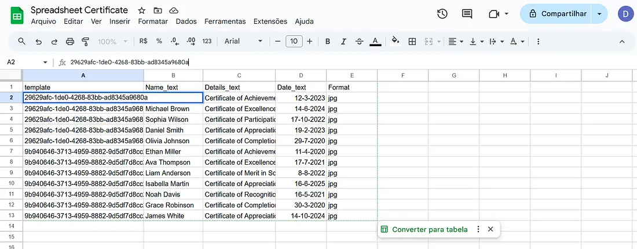Open the Arquivo menu
The width and height of the screenshot is (637, 249).
tap(43, 21)
